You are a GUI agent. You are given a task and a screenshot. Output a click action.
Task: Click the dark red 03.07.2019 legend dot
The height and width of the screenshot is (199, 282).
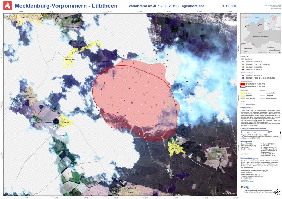click(x=242, y=70)
